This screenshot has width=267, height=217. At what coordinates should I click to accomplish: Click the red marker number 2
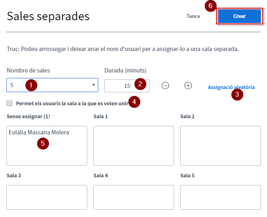click(140, 84)
